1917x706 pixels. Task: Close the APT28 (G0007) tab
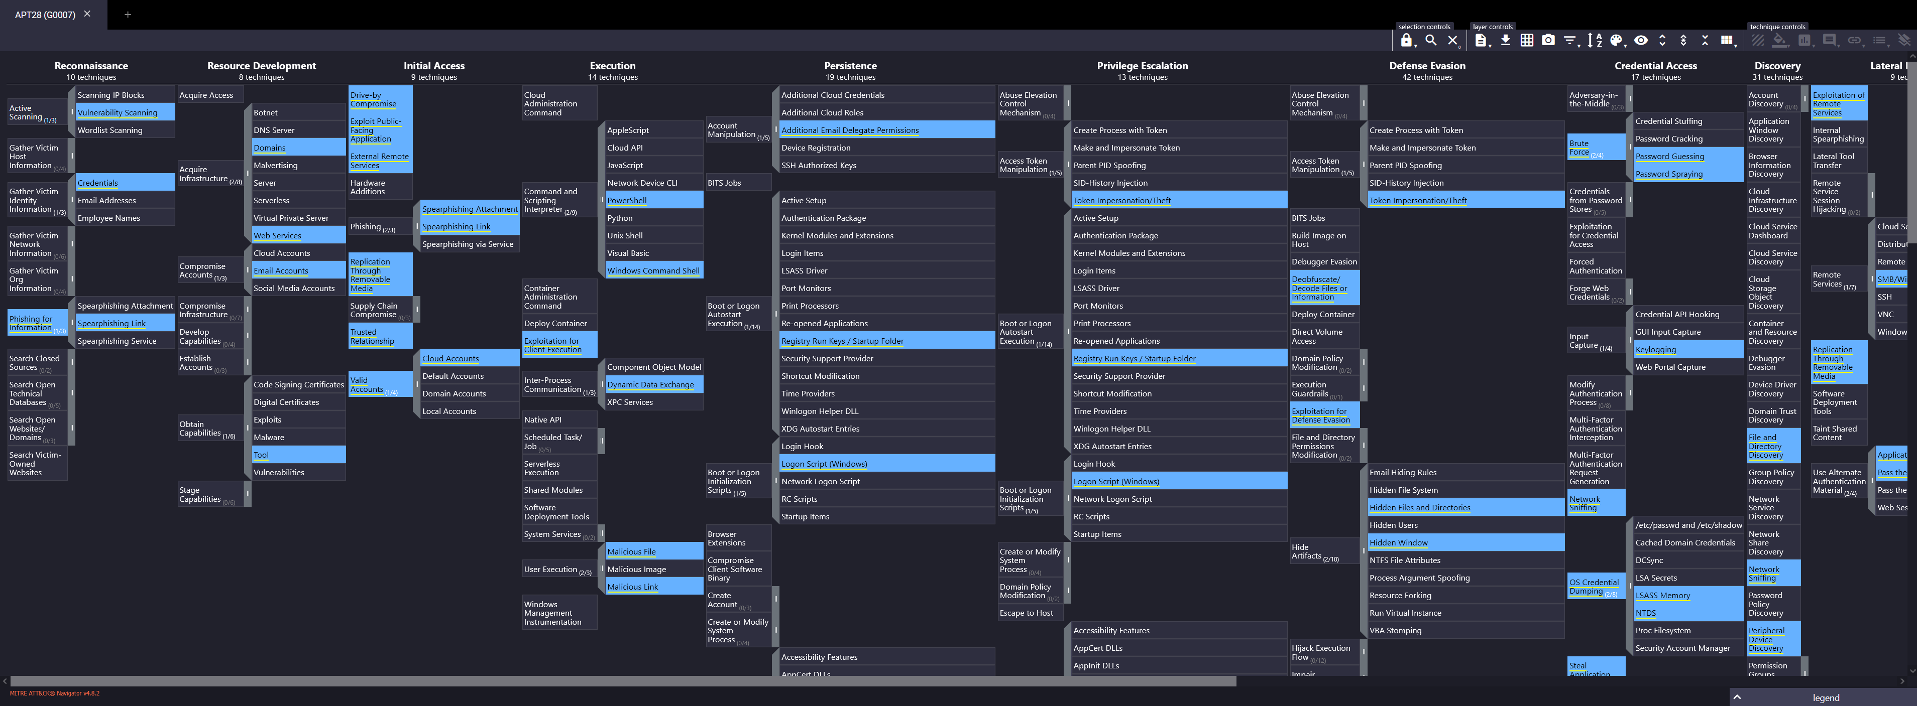coord(87,14)
